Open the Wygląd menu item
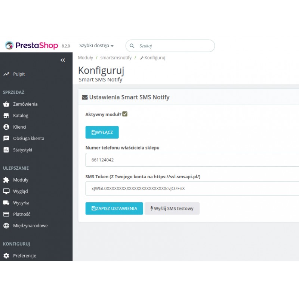The width and height of the screenshot is (299, 299). click(21, 191)
